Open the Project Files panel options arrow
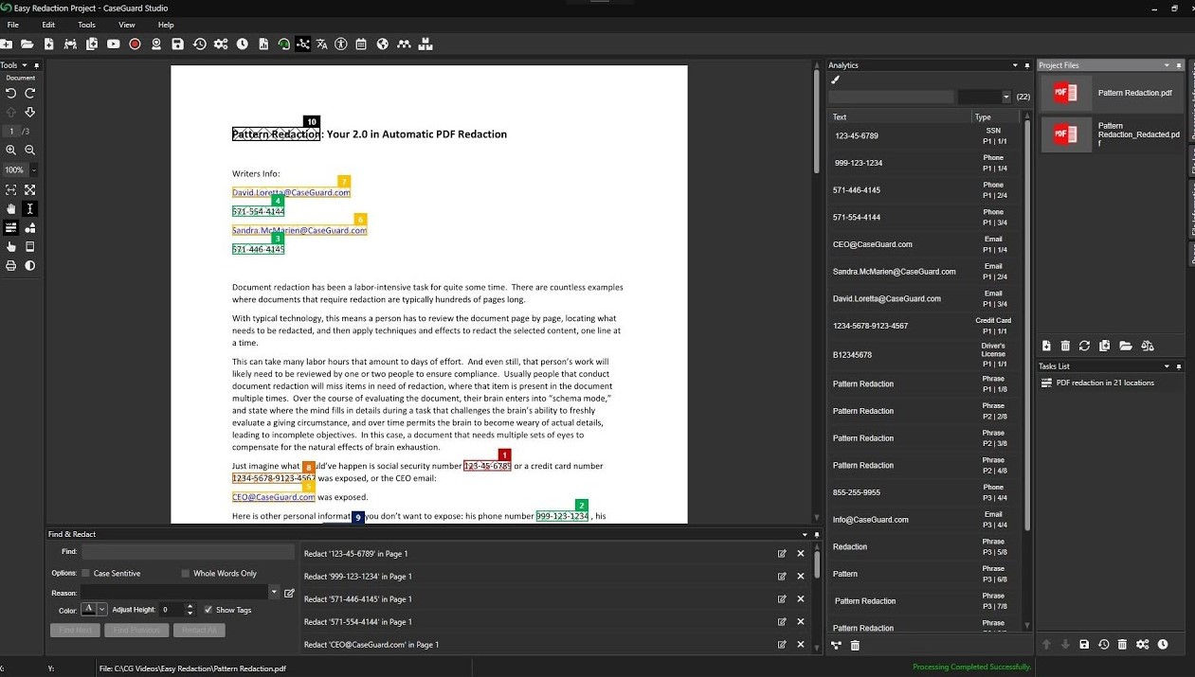Image resolution: width=1195 pixels, height=677 pixels. point(1168,65)
